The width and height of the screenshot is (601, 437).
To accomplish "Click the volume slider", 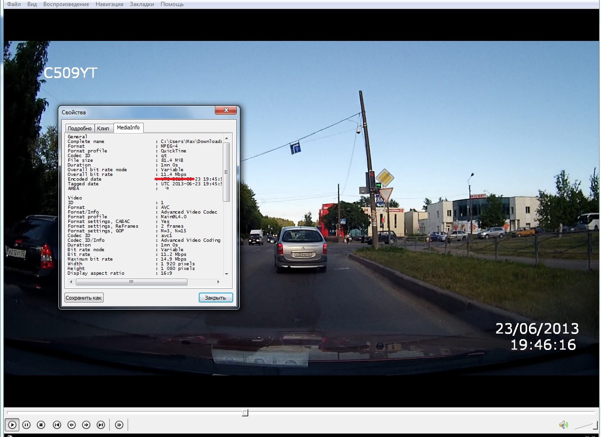I will pyautogui.click(x=584, y=426).
